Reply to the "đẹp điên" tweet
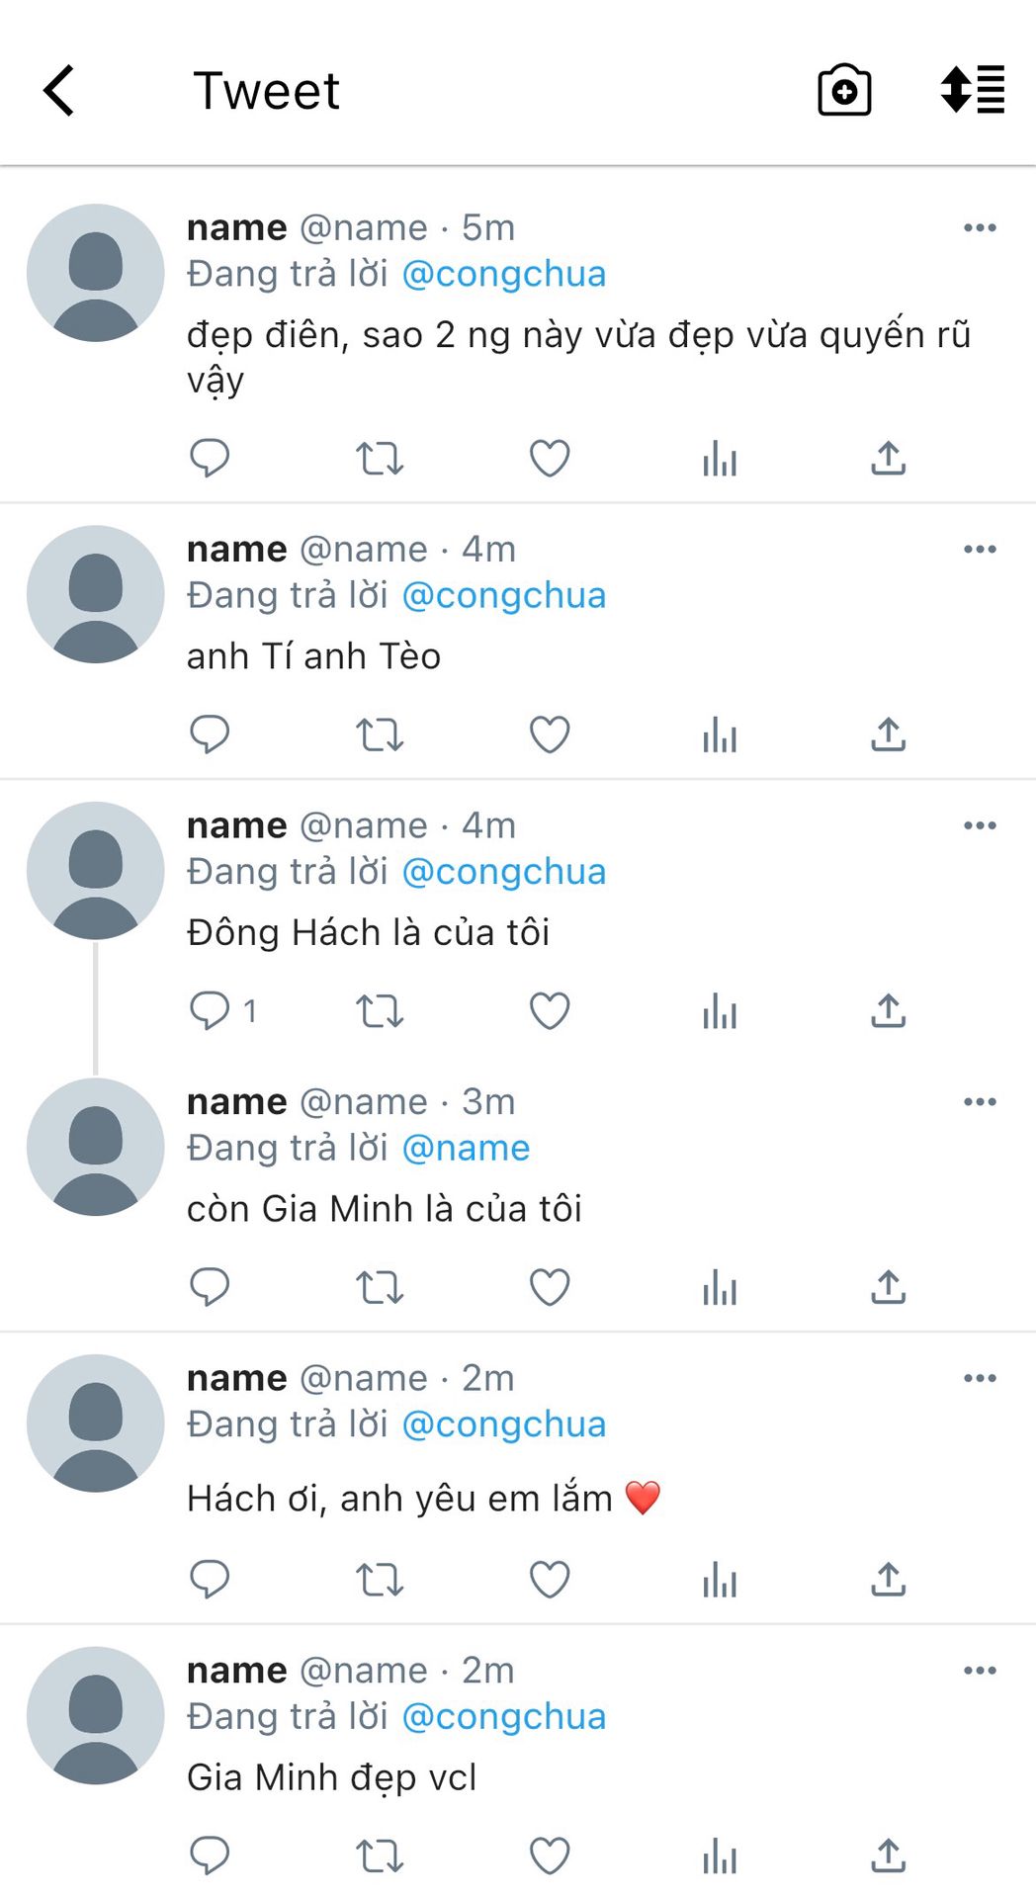 click(209, 458)
